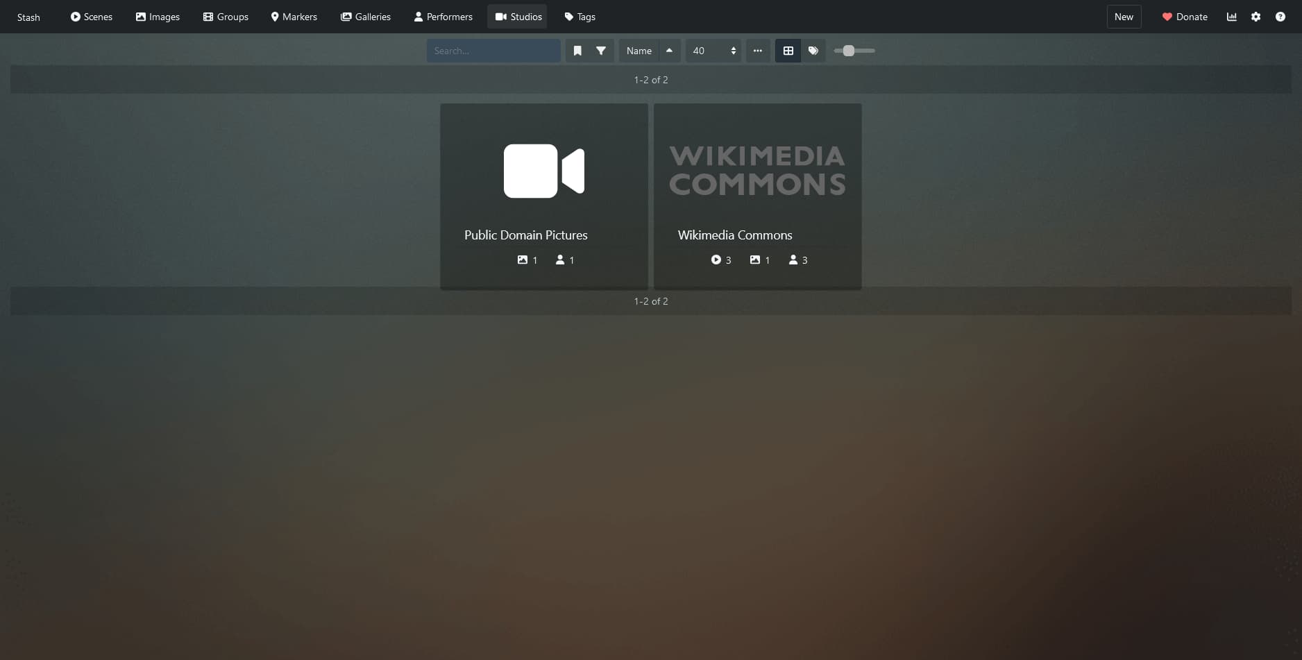Open the statistics chart icon

[x=1232, y=17]
